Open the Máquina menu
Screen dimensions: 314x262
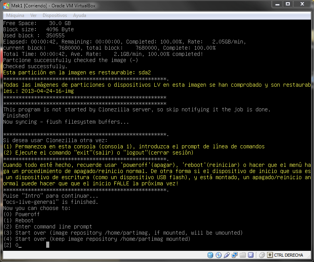15,15
